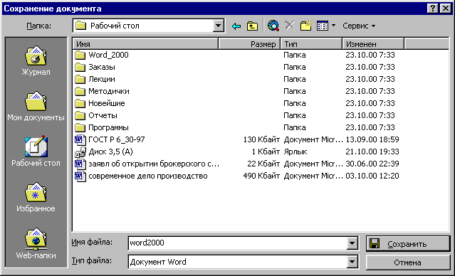Image resolution: width=455 pixels, height=276 pixels.
Task: Select the Новейшие folder icon
Action: 80,104
